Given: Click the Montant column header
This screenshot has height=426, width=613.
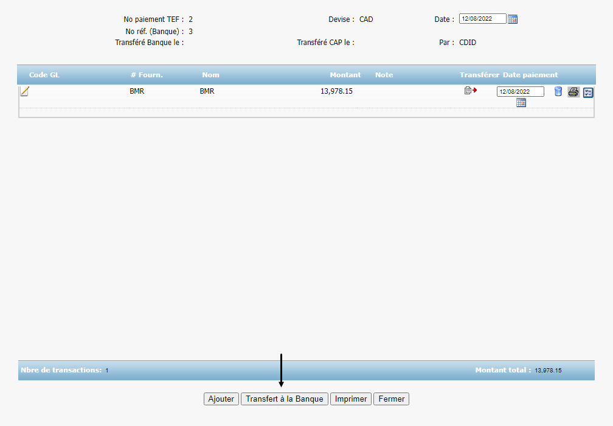Looking at the screenshot, I should coord(345,75).
